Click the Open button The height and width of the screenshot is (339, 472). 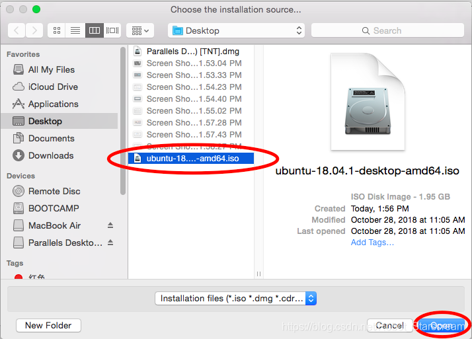pos(440,325)
